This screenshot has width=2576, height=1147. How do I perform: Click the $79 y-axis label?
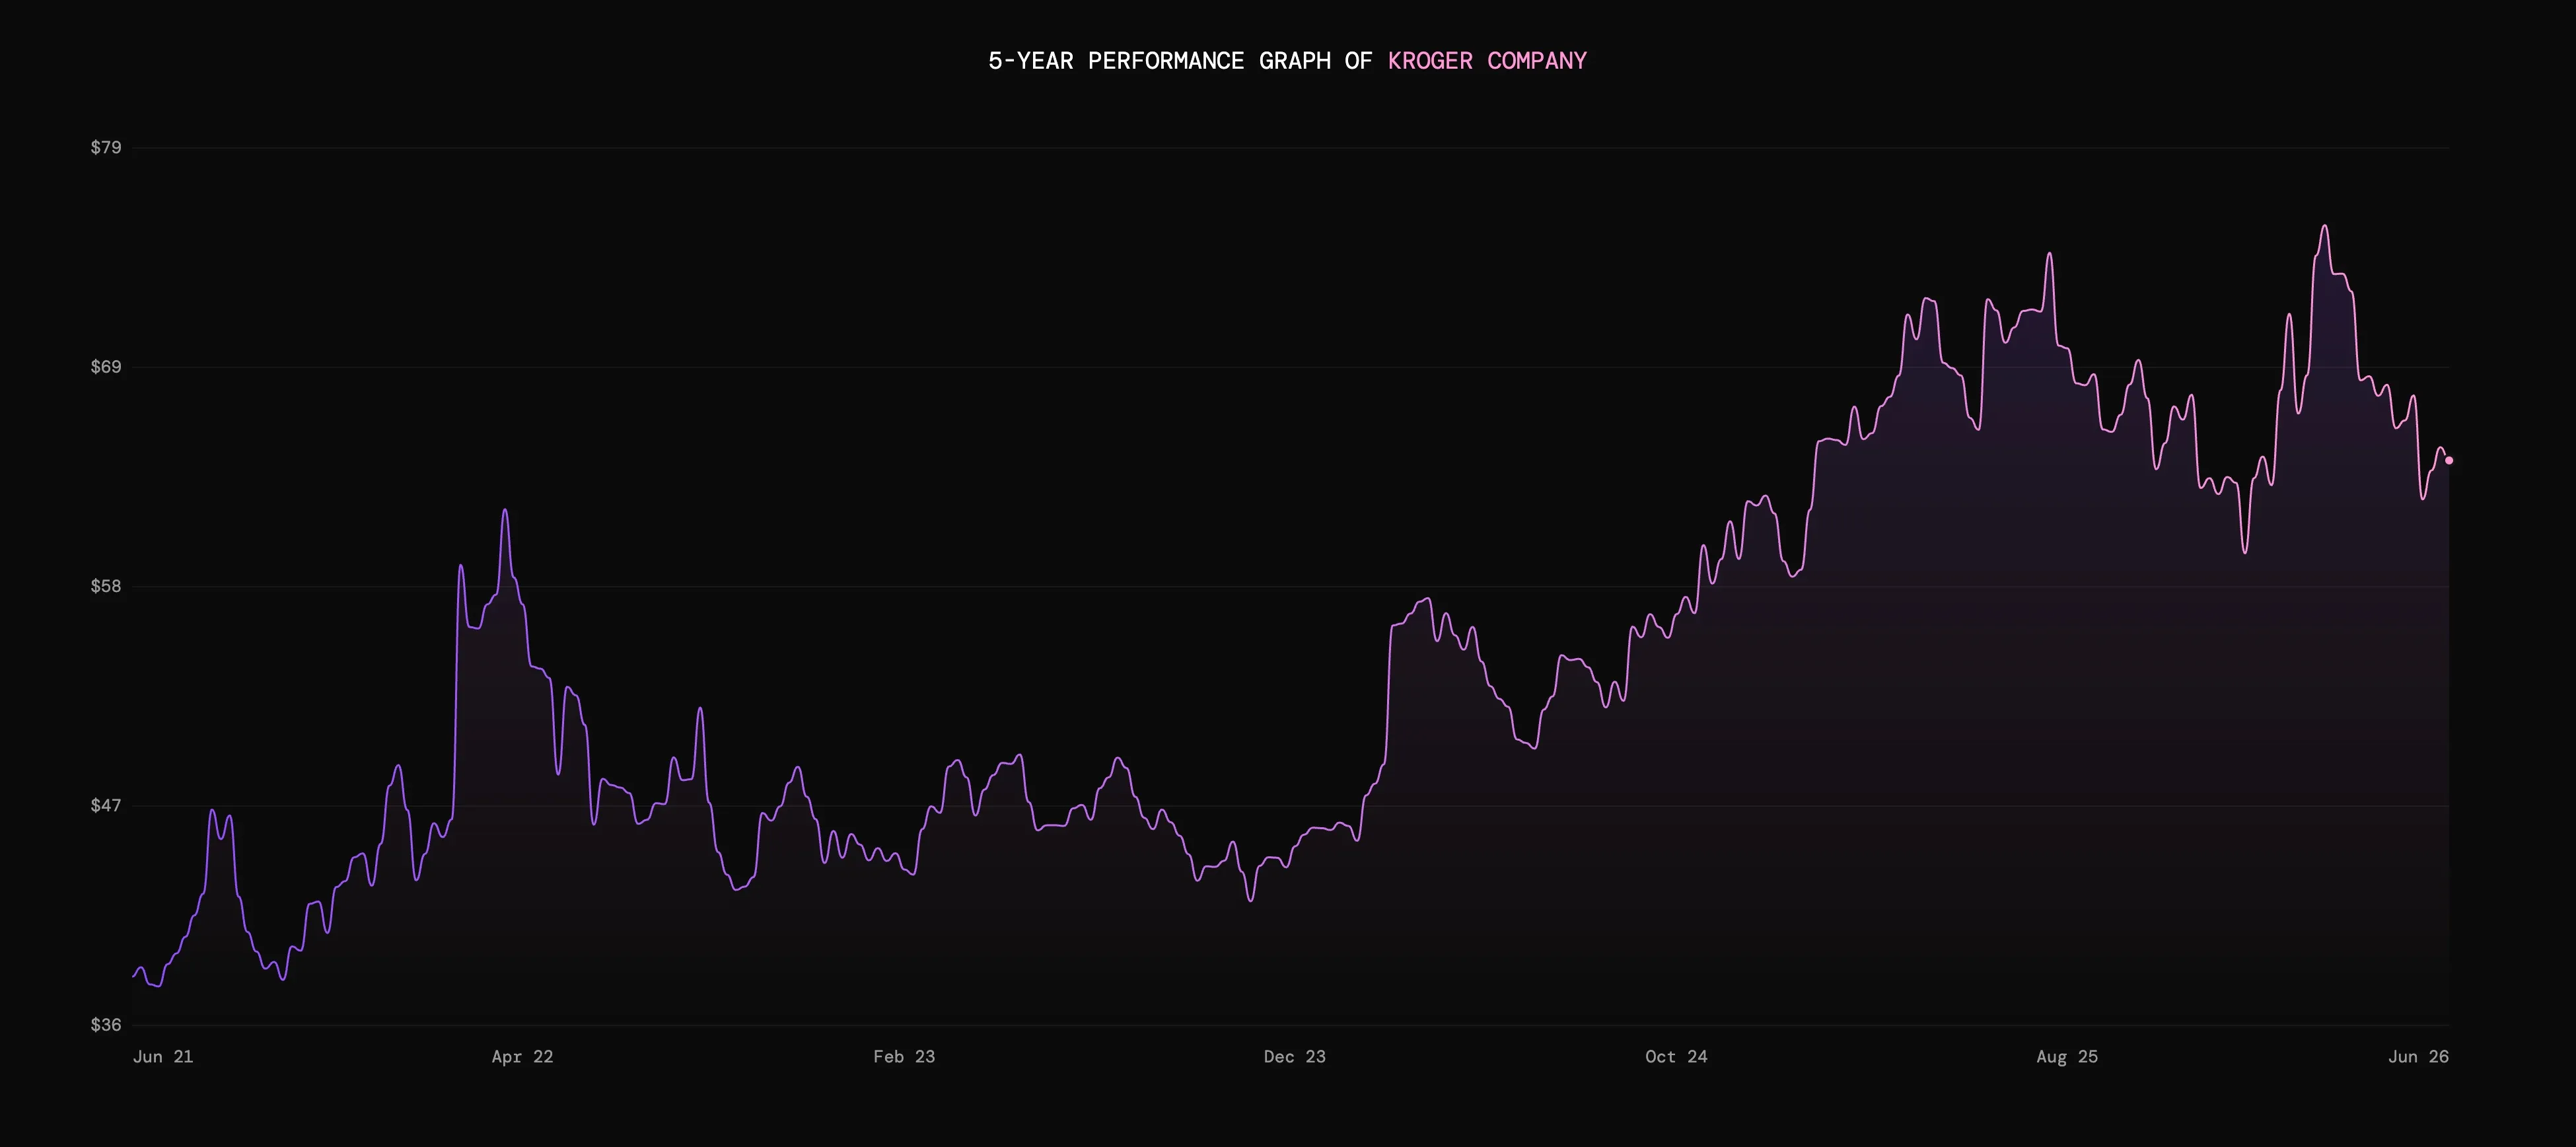106,148
